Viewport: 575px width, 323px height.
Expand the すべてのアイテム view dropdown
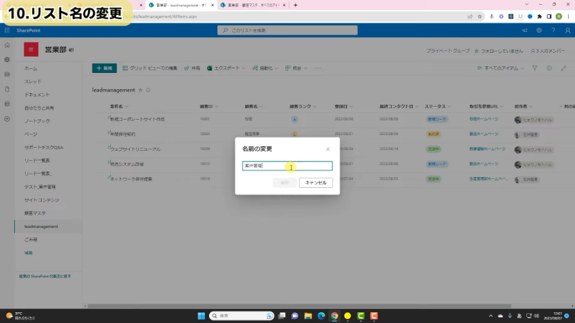tap(501, 68)
